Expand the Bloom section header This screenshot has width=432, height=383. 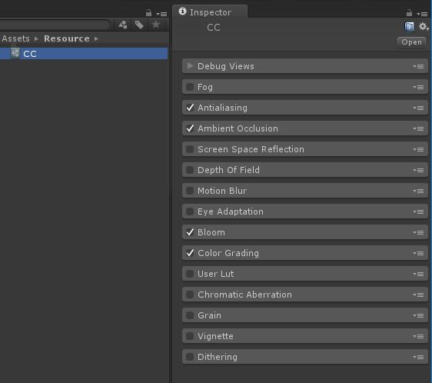tap(304, 232)
